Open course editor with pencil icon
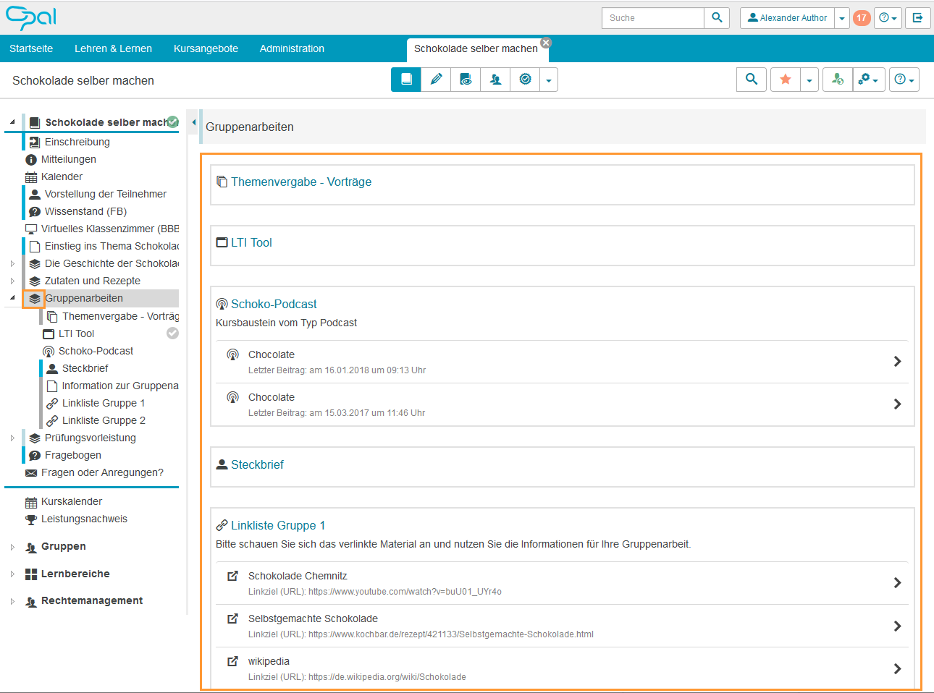 click(436, 80)
